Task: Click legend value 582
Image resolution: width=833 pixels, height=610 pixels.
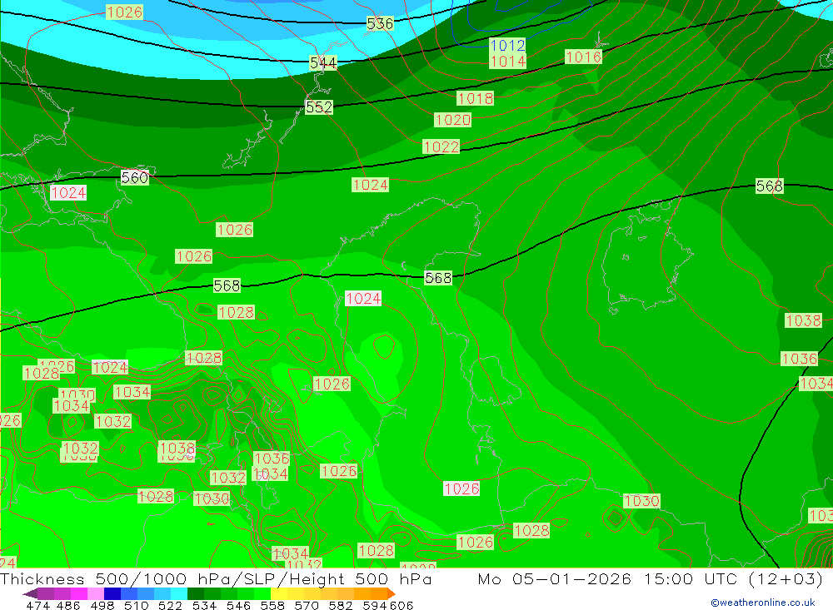Action: pyautogui.click(x=341, y=605)
